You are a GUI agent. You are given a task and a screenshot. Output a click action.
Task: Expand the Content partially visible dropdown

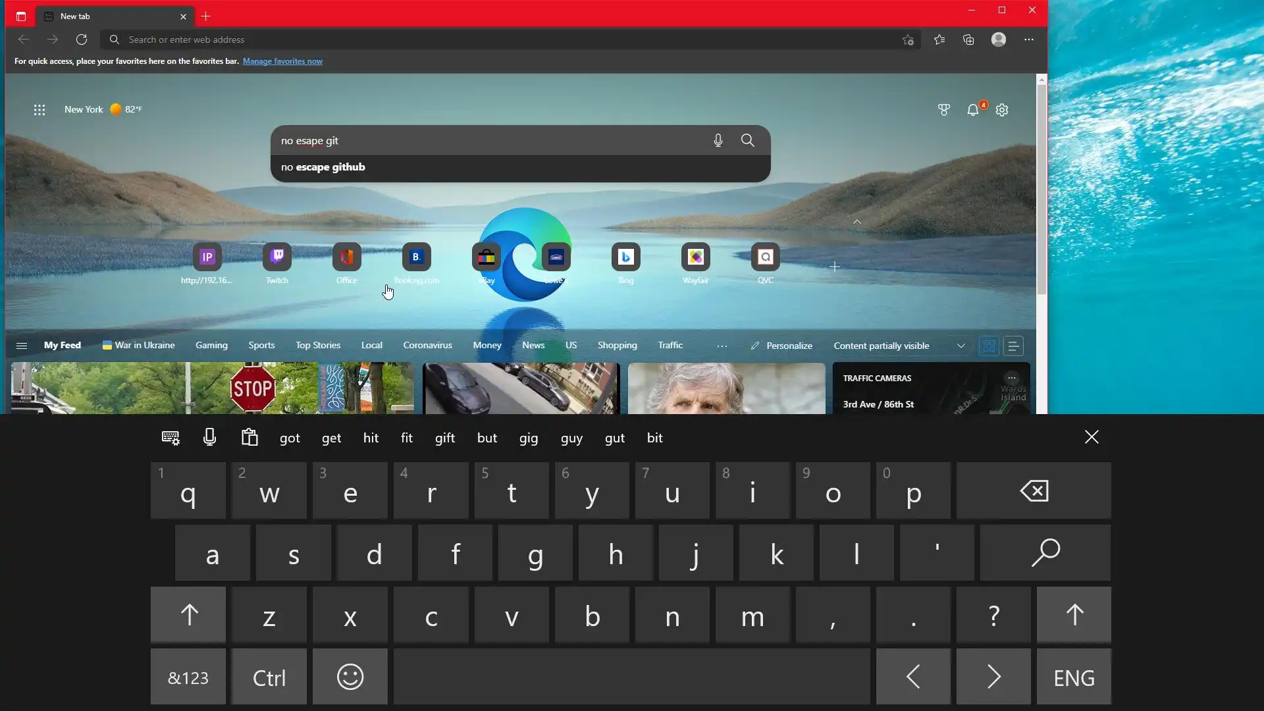[x=961, y=346]
